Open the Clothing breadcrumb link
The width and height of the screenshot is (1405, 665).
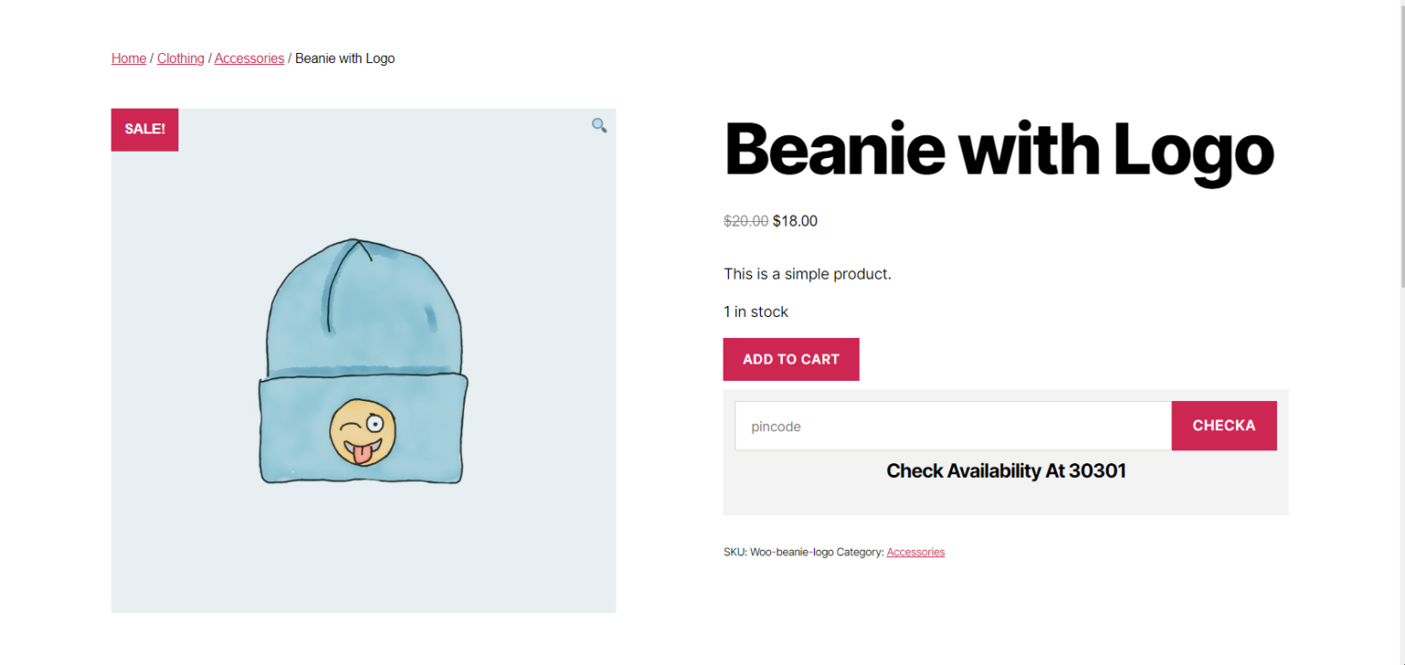pos(181,58)
